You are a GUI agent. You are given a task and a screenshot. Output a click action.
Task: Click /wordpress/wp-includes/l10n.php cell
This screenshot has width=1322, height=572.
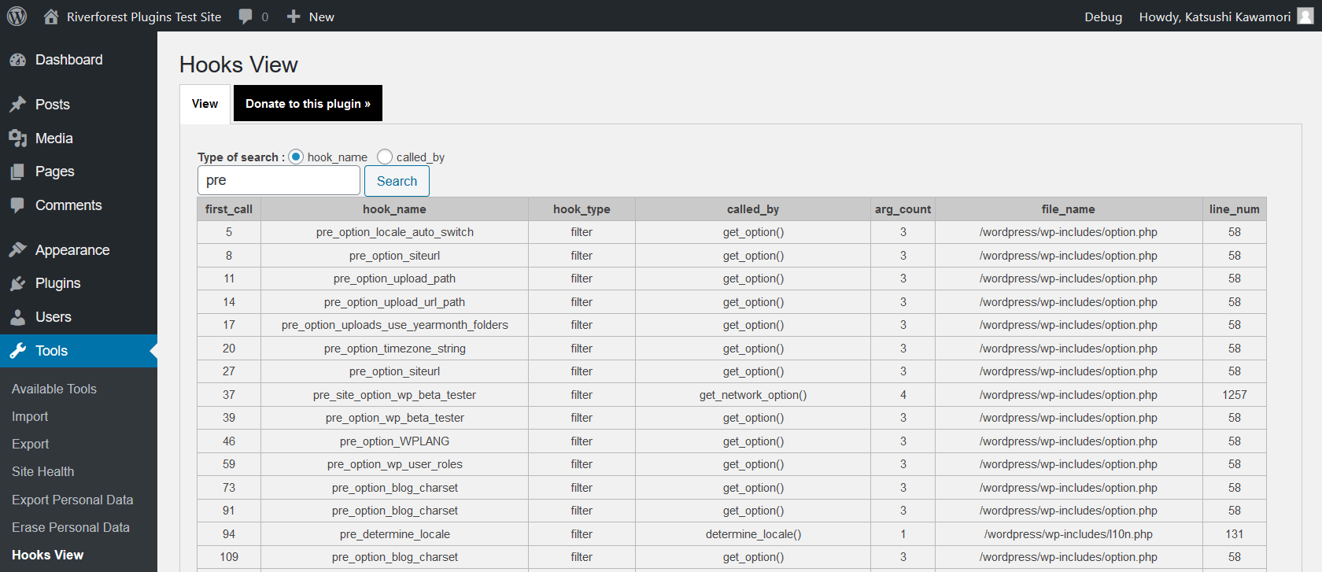pos(1069,534)
